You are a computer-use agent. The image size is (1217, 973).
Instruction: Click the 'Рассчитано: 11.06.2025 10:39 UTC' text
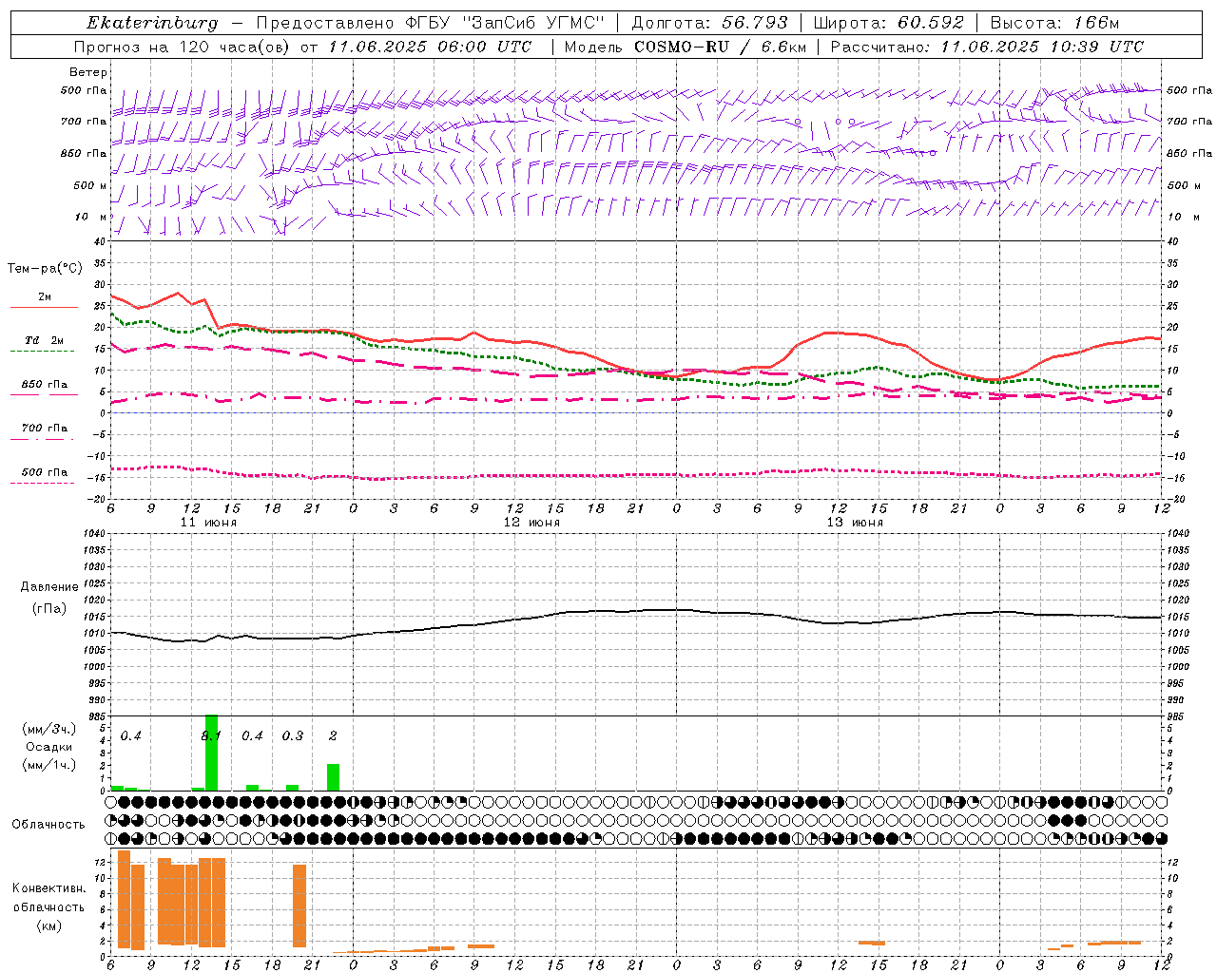coord(987,47)
